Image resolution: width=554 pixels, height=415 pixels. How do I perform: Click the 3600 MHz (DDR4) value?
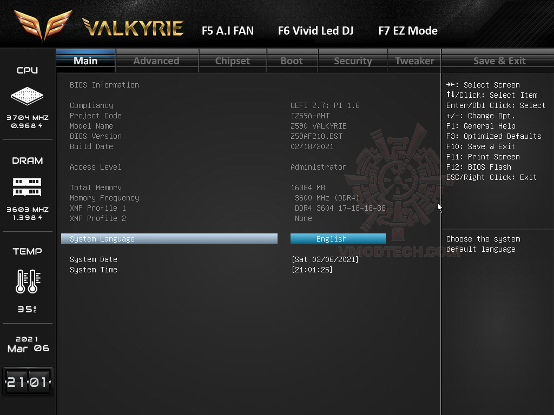(x=327, y=198)
